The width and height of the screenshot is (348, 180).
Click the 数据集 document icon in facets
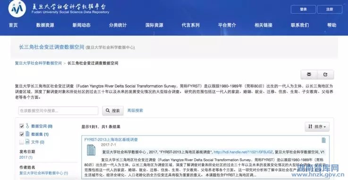click(x=27, y=134)
